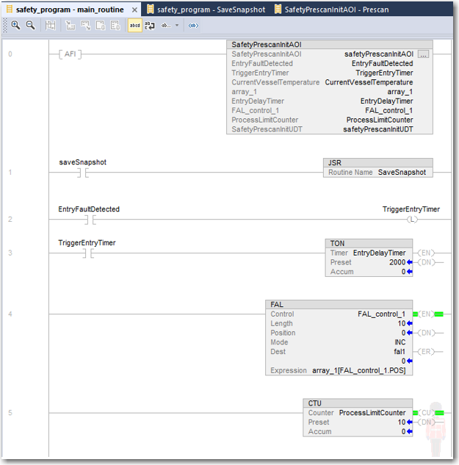Click the CTU Preset value 10
The height and width of the screenshot is (465, 459).
point(402,422)
